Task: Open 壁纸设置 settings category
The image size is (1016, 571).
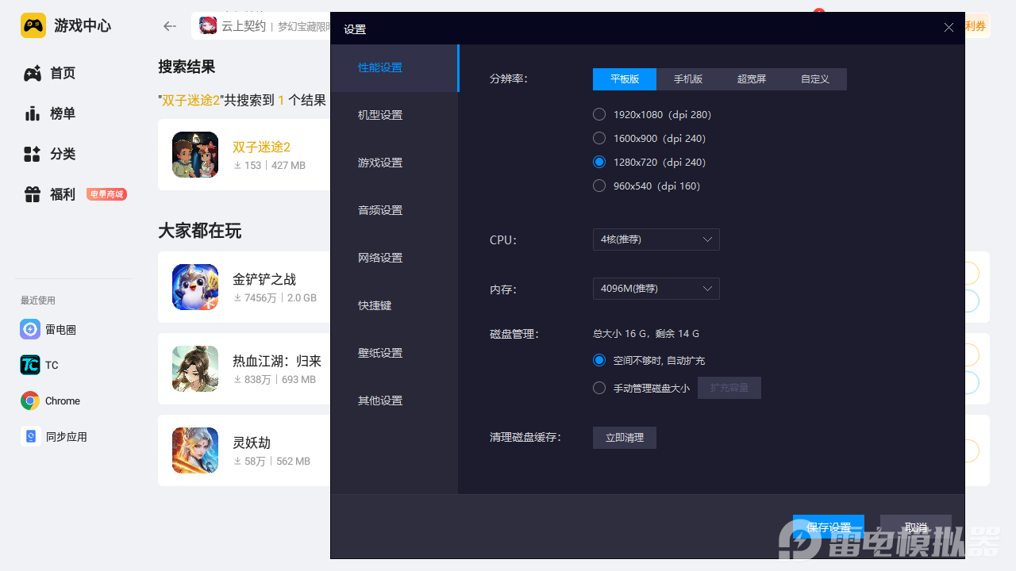Action: 394,353
